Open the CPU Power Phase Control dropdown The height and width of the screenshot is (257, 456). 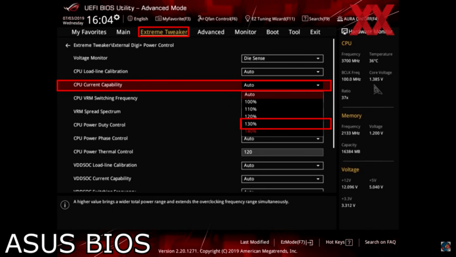282,139
